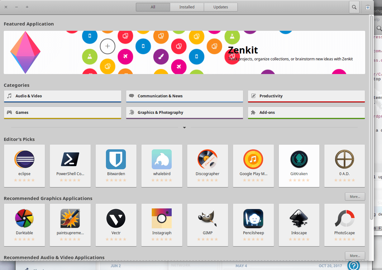Click Recommended Graphics Applications heading

tap(48, 198)
